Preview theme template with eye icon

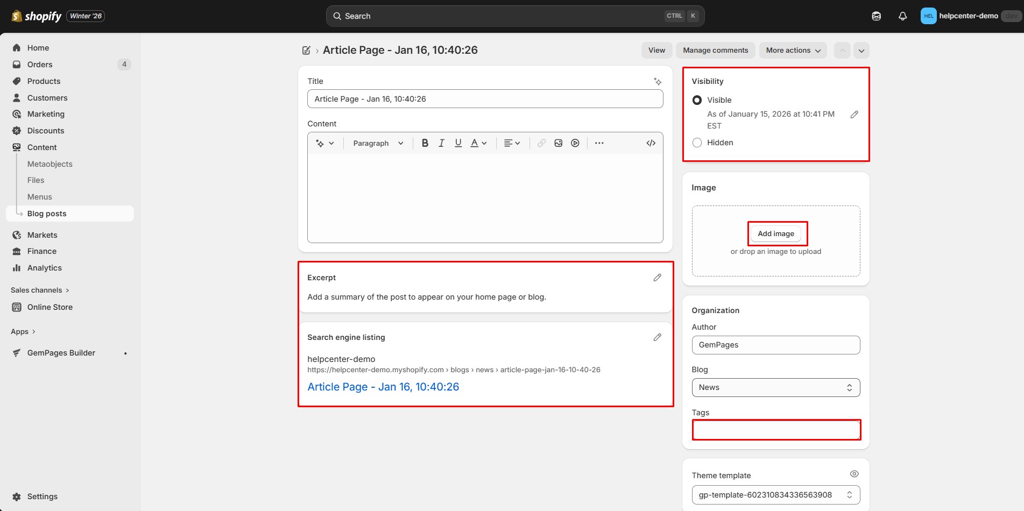pos(854,474)
